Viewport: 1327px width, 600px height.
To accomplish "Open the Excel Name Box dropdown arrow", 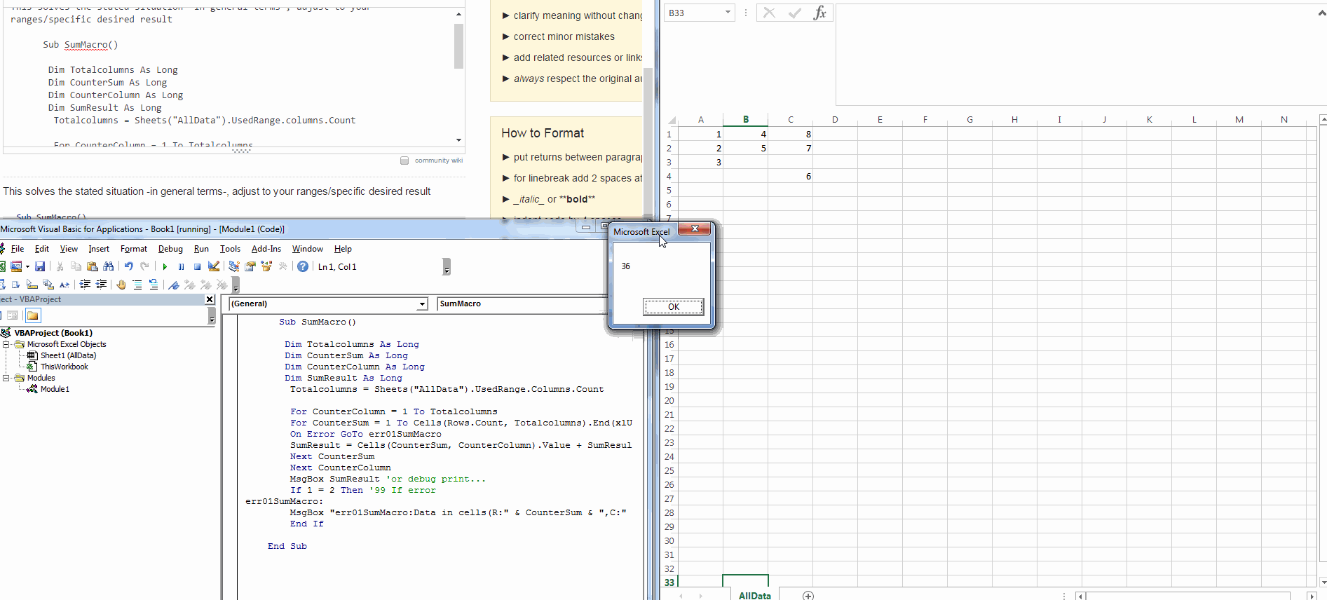I will 728,13.
